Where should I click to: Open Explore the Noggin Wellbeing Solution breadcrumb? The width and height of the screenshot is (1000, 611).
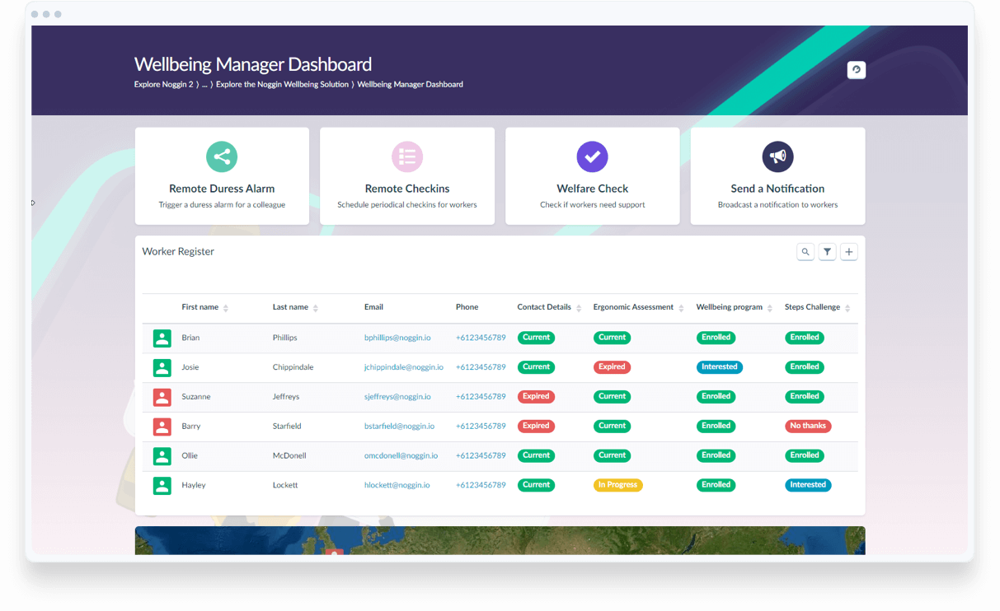point(282,84)
